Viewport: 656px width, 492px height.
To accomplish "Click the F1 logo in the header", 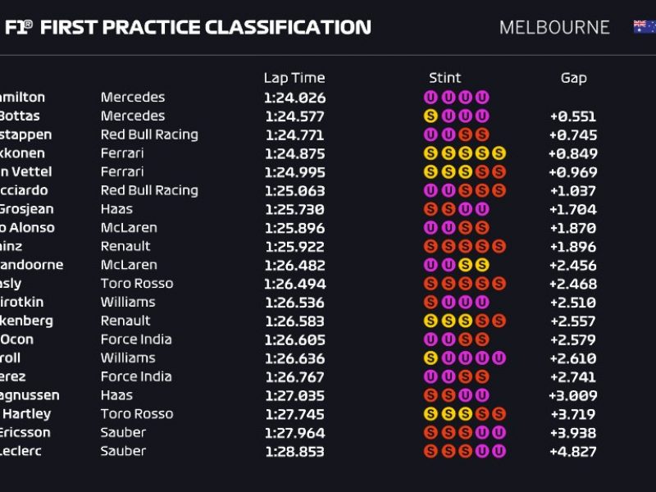I will pos(18,27).
